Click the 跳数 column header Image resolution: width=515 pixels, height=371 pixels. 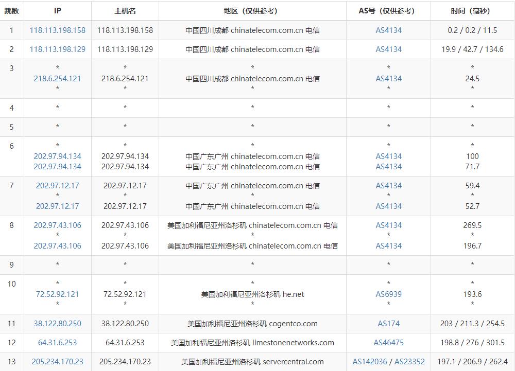[11, 11]
